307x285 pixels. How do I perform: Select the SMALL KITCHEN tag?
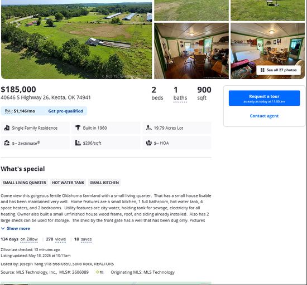pos(104,183)
